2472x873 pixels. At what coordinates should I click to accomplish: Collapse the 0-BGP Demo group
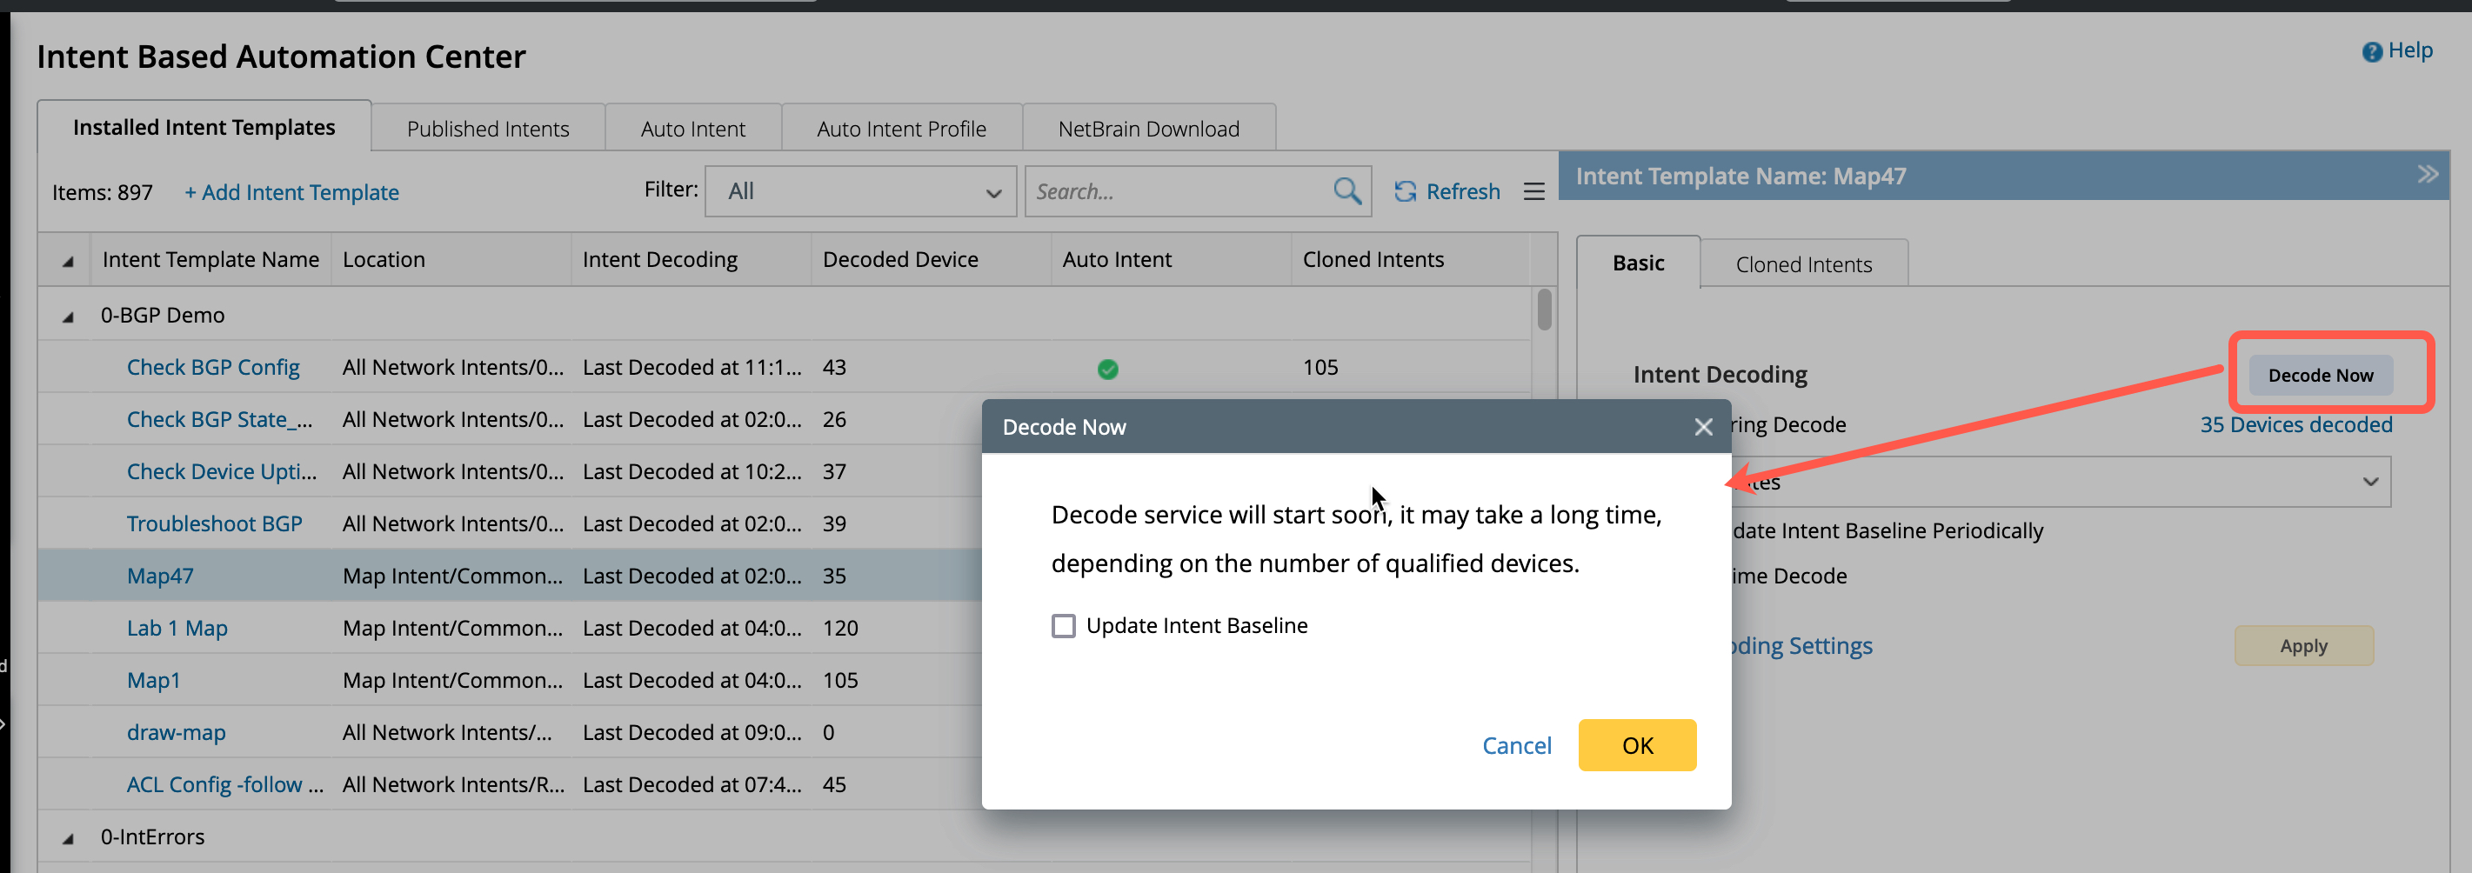[x=67, y=317]
